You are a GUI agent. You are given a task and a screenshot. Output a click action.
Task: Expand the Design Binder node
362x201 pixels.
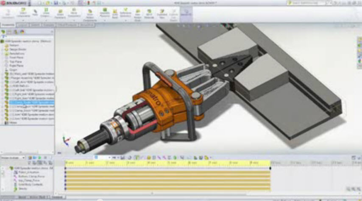pyautogui.click(x=3, y=50)
